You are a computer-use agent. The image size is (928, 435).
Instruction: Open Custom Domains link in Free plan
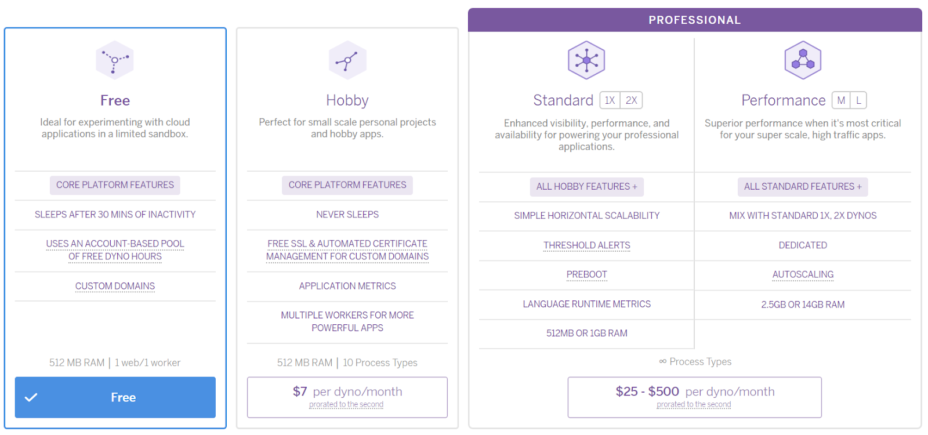click(x=115, y=286)
